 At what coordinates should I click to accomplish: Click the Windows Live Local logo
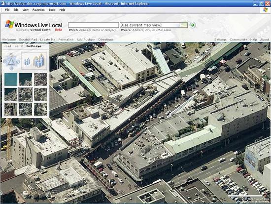click(x=34, y=25)
